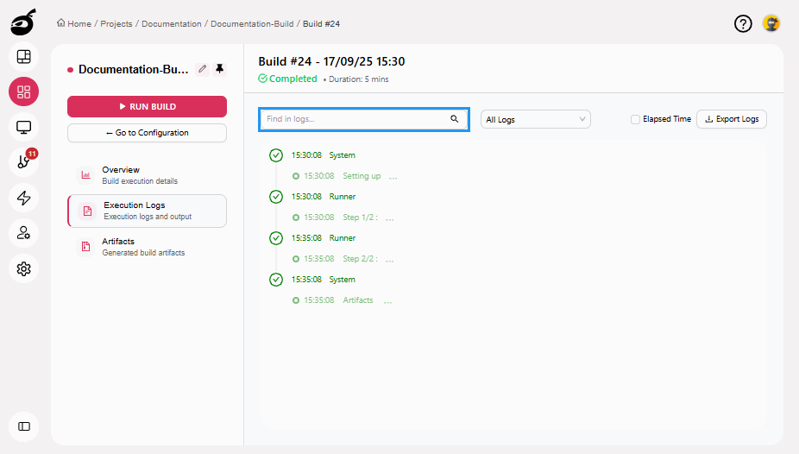Open source control icon with 11 badge
Screen dimensions: 799x454
(24, 162)
